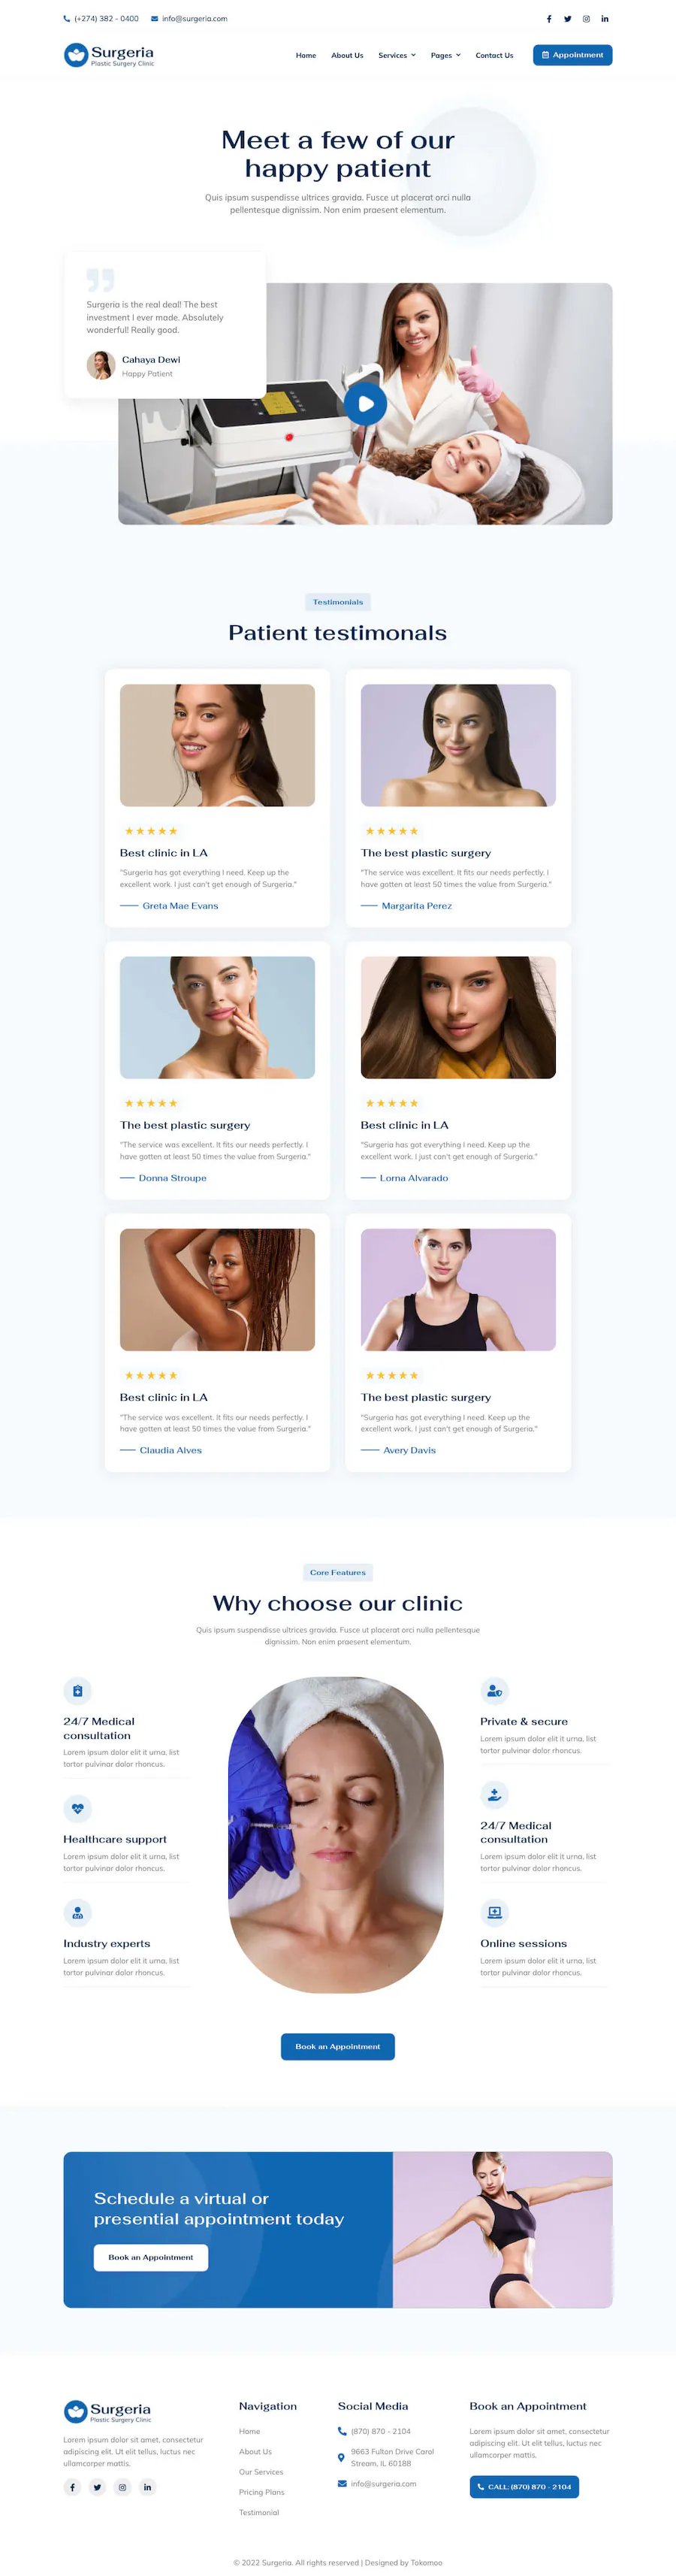676x2576 pixels.
Task: Open Contact Us in the header menu
Action: 494,55
